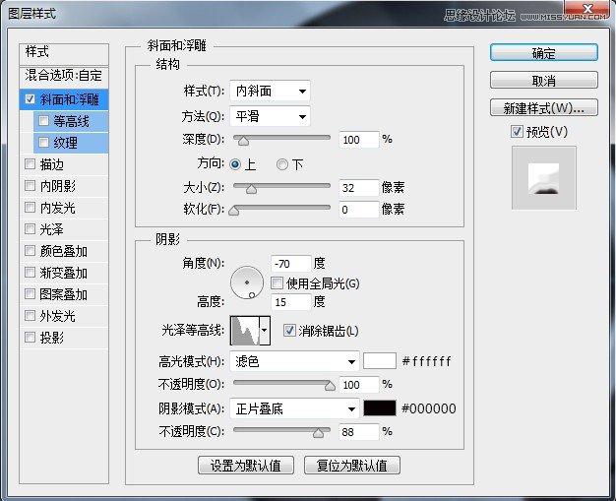Enable the 内阴影 checkbox
Screen dimensions: 616x501
tap(30, 185)
